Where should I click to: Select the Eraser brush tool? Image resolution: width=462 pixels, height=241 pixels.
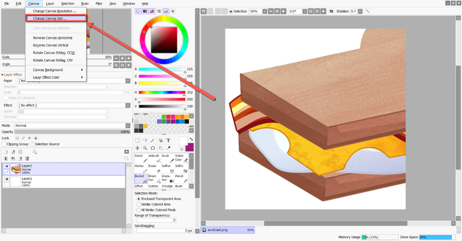(152, 168)
